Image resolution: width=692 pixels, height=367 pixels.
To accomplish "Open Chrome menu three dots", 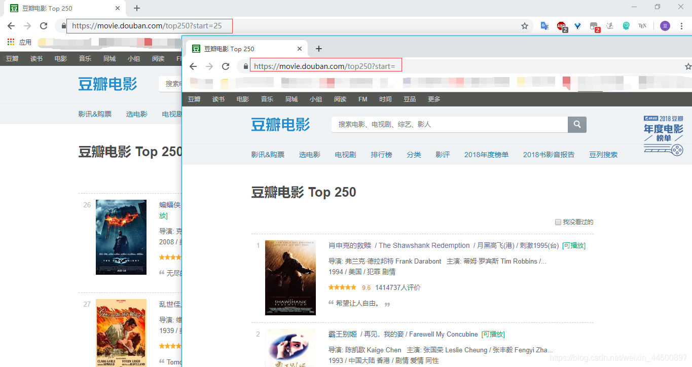I will [681, 26].
